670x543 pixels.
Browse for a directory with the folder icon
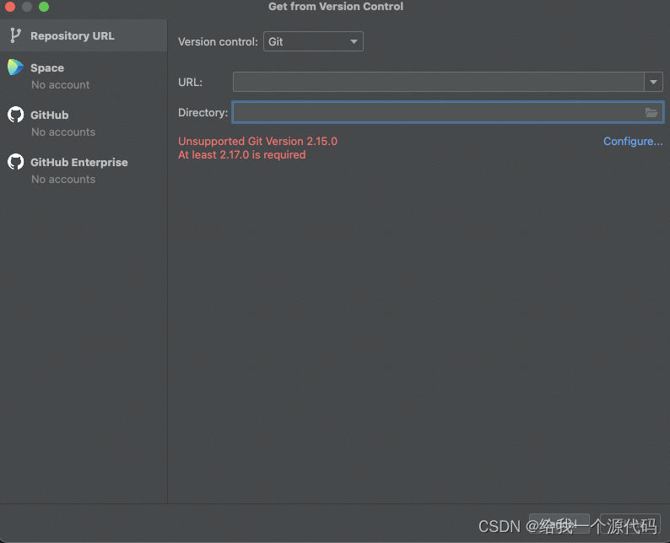pyautogui.click(x=651, y=112)
